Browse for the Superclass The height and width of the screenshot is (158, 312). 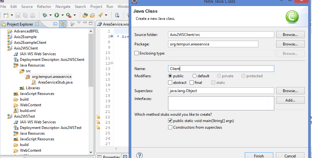[x=290, y=91]
